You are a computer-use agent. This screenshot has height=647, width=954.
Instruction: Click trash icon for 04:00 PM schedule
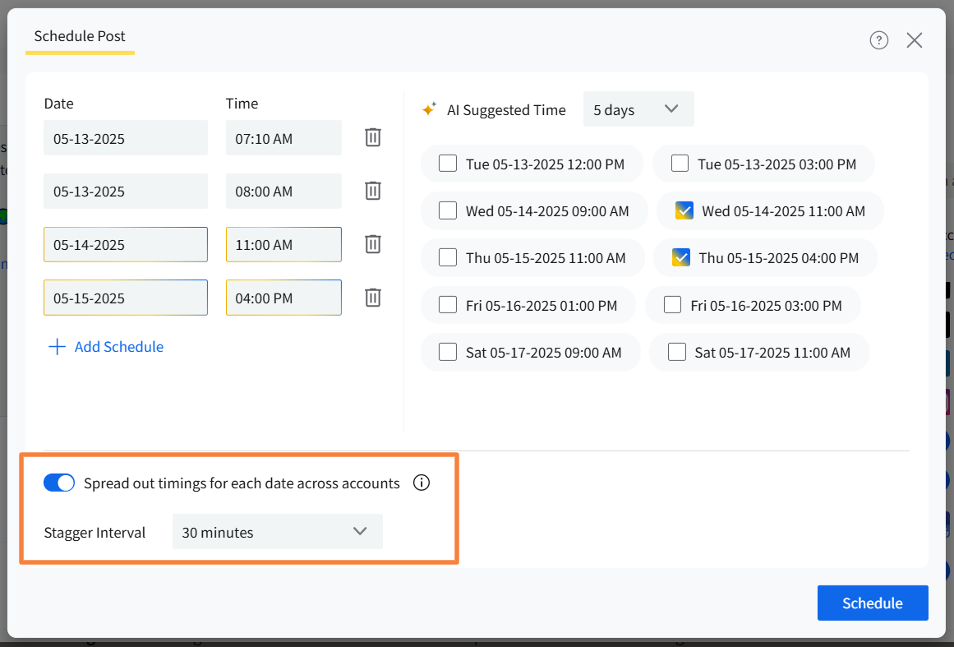pos(372,298)
